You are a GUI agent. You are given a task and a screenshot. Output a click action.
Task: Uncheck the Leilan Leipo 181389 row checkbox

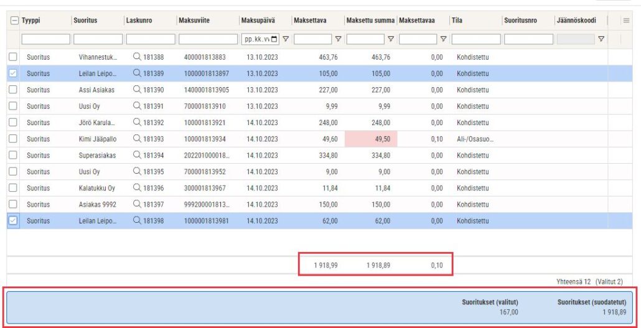point(13,73)
